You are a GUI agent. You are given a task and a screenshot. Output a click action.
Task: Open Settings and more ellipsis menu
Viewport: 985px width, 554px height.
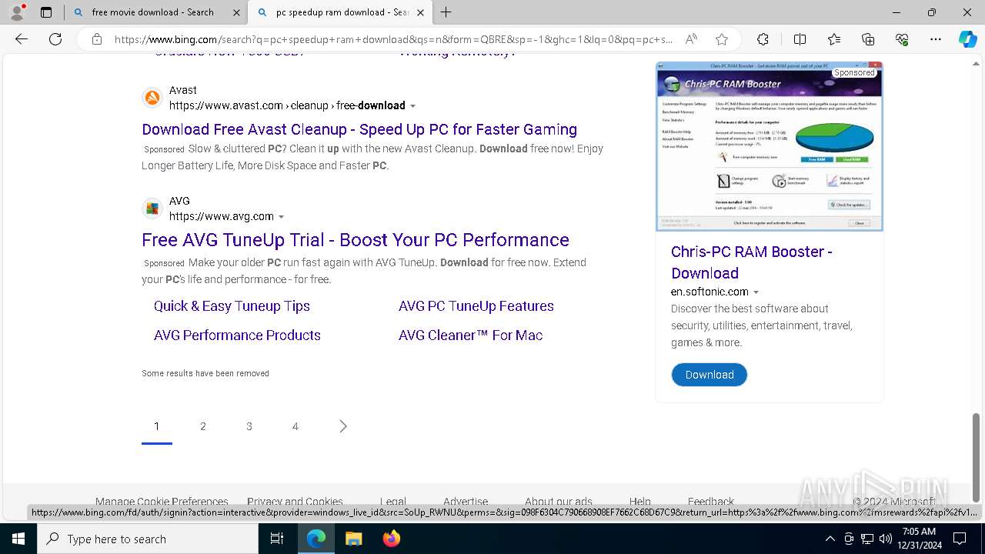pyautogui.click(x=936, y=39)
